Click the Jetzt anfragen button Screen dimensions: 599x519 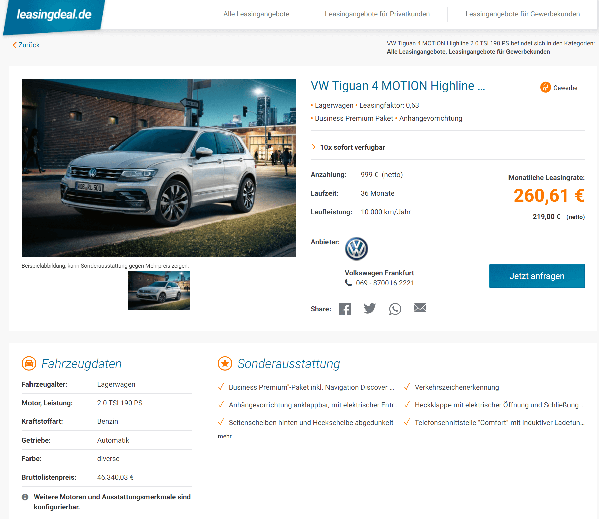point(537,276)
